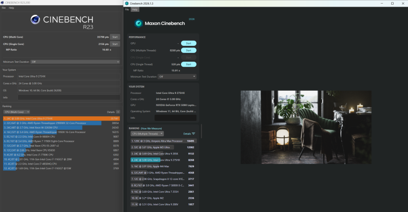Click the Maxon Cinebench 2026 hexagon logo

(x=138, y=23)
